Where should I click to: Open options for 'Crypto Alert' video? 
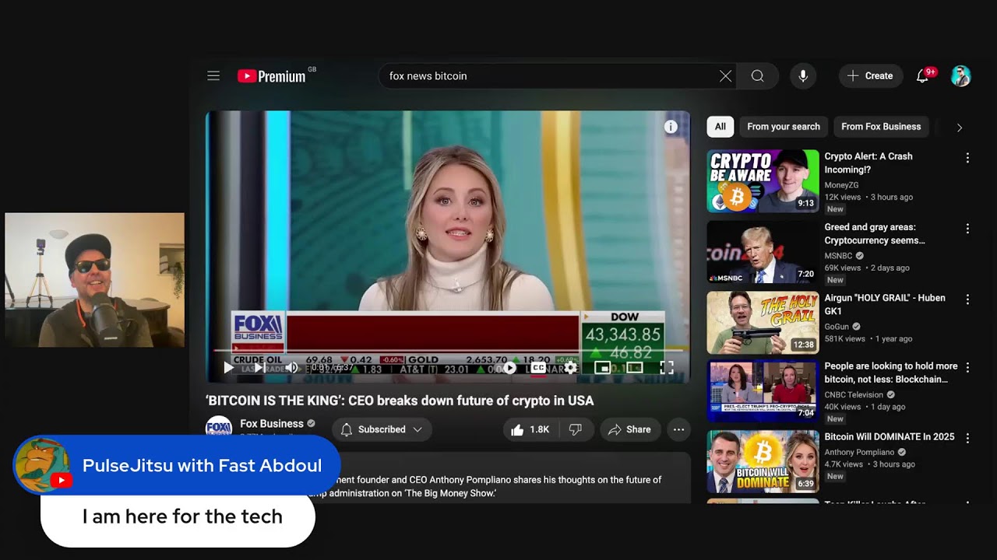[967, 158]
